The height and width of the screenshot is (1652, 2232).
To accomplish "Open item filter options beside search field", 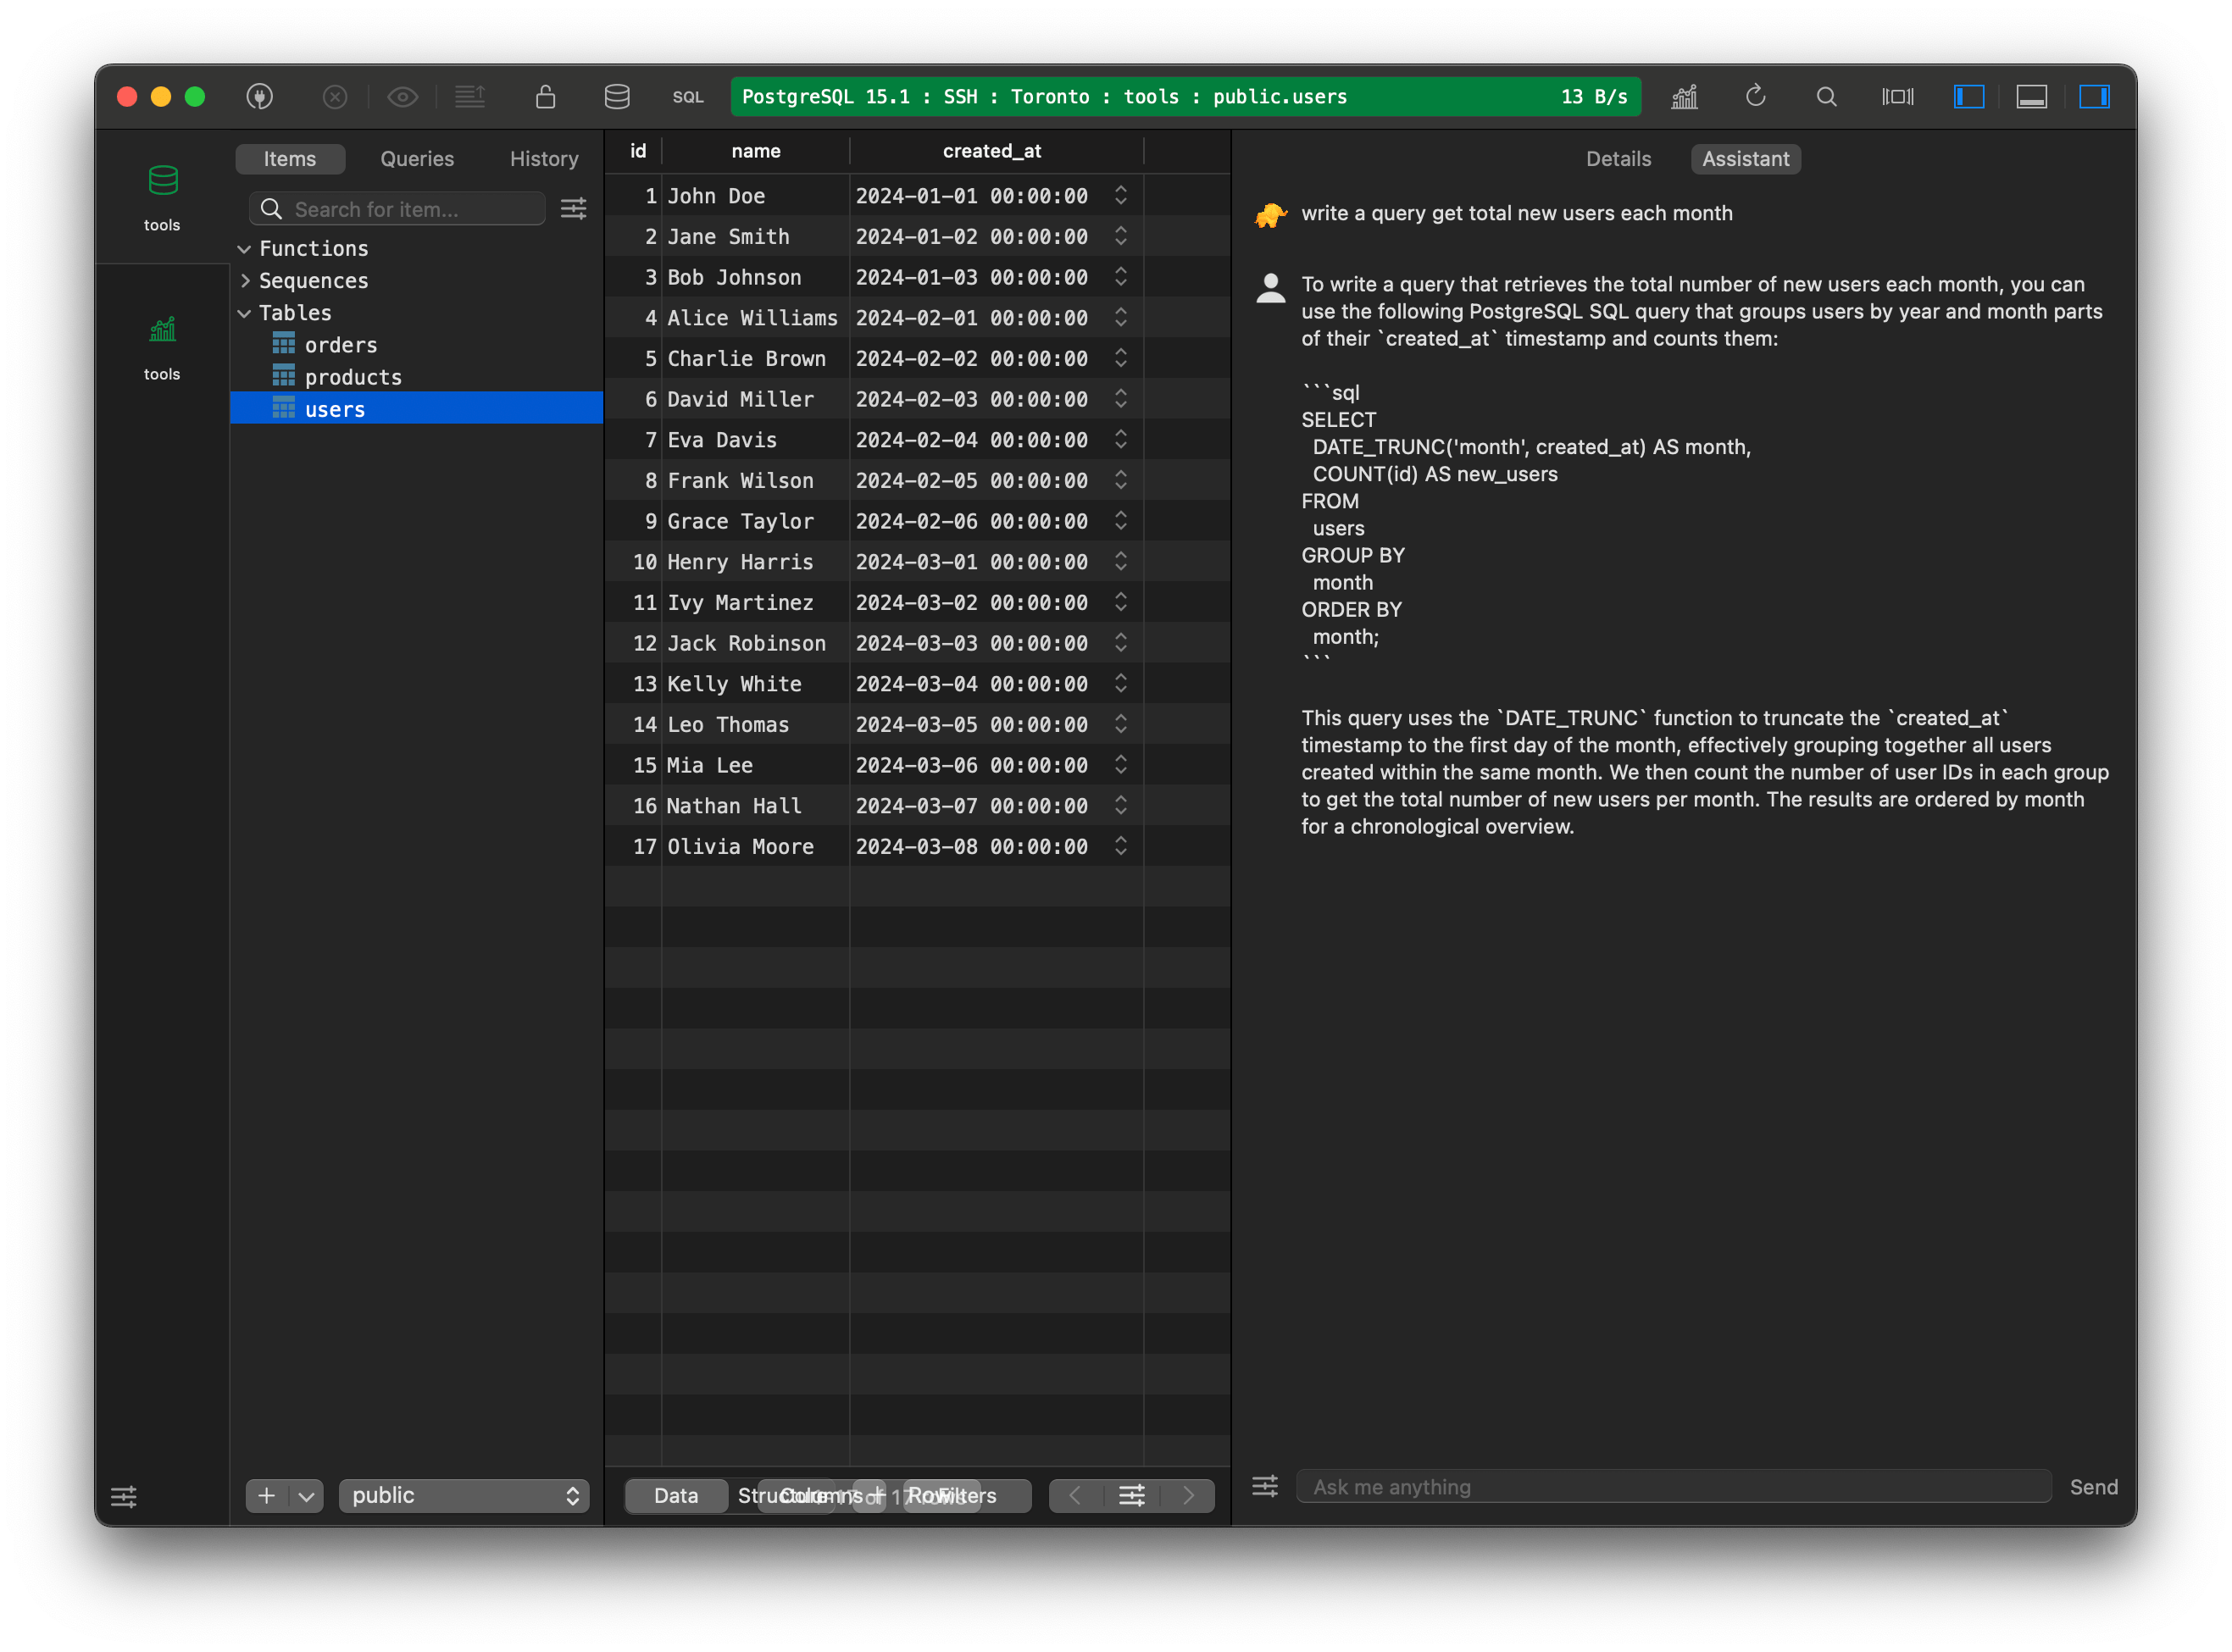I will click(x=573, y=209).
